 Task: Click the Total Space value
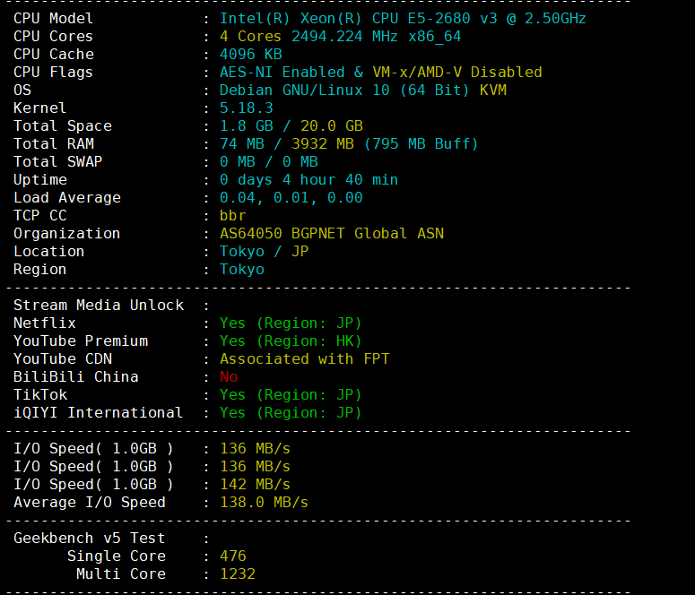tap(291, 125)
